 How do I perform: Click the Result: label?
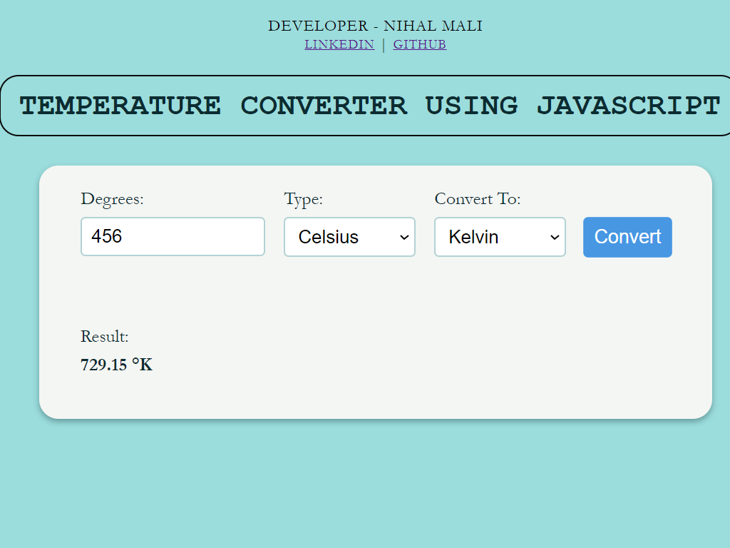tap(104, 337)
